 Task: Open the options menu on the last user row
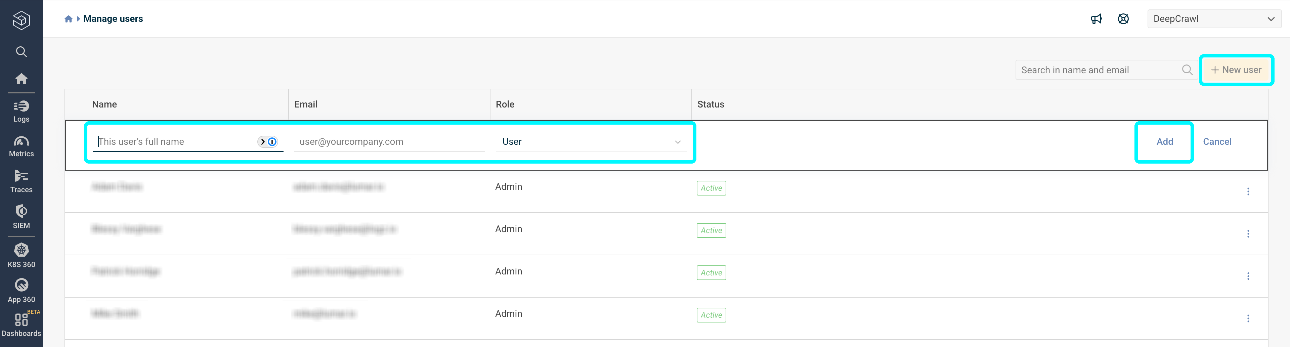(x=1248, y=318)
